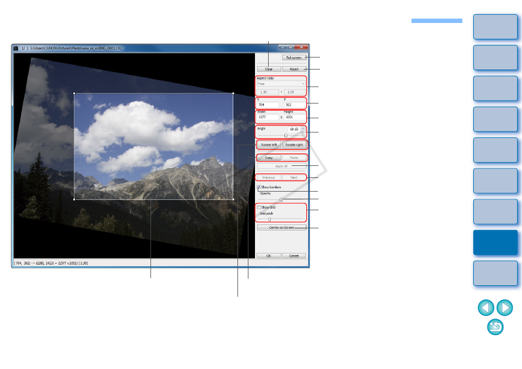The image size is (522, 369).
Task: Close the trimming window
Action: [301, 47]
